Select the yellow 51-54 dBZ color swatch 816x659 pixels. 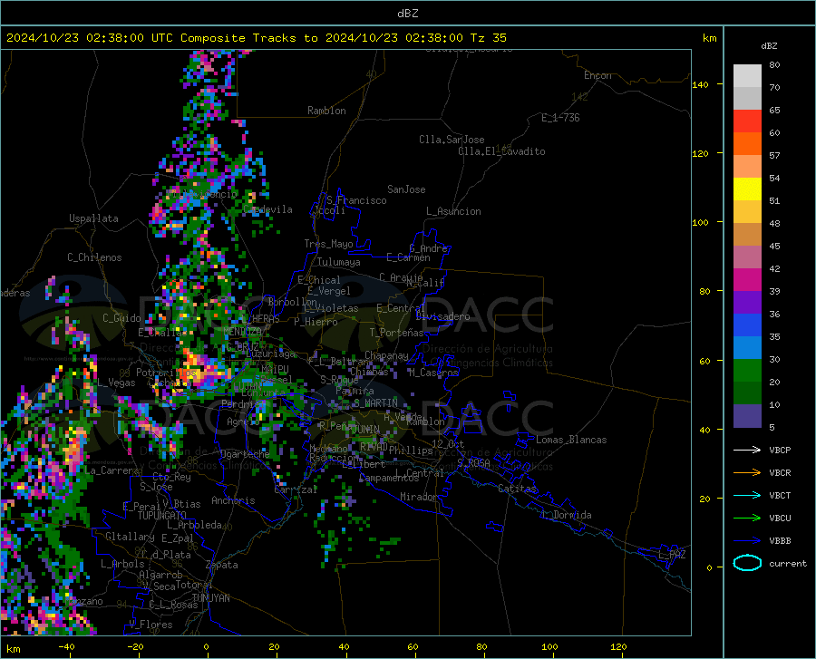[x=747, y=189]
